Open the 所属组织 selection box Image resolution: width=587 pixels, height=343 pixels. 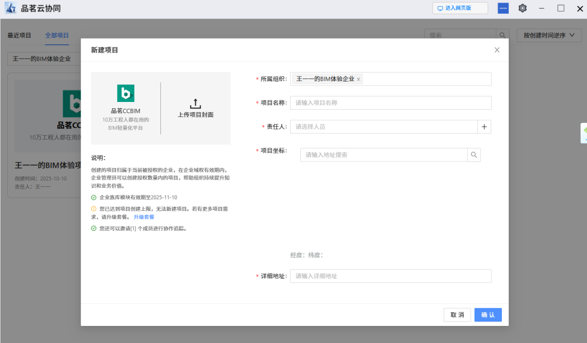pos(426,79)
